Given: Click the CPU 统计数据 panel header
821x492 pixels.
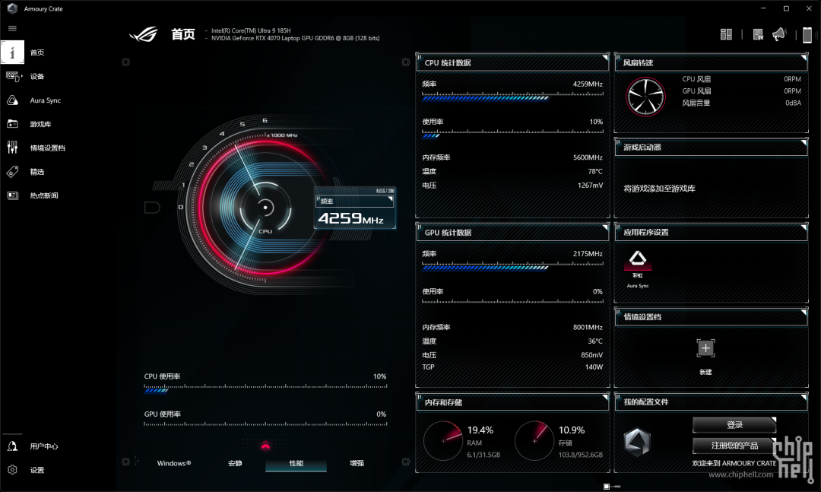Looking at the screenshot, I should coord(512,62).
